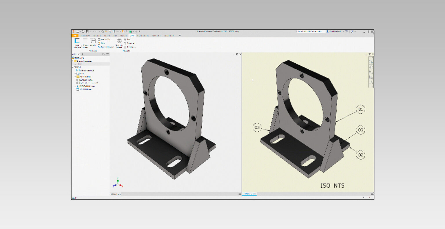
Task: Select the drawing sheet tab at the bottom of the right viewport
Action: [x=250, y=194]
